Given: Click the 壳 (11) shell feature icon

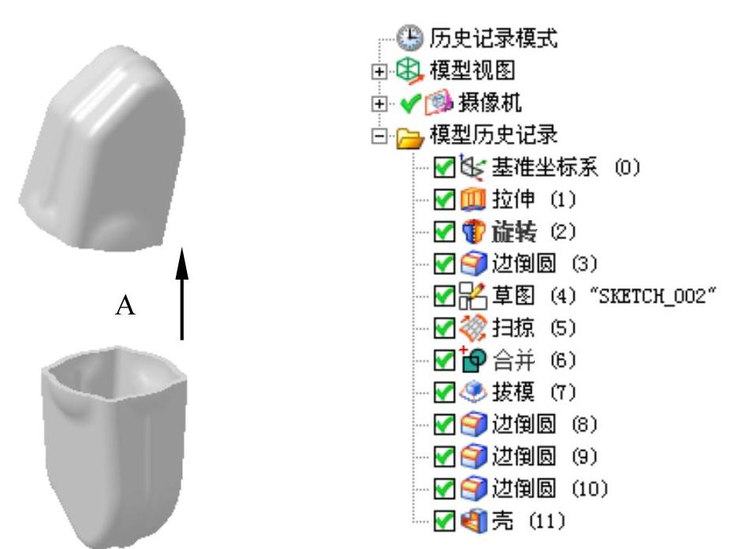Looking at the screenshot, I should pyautogui.click(x=473, y=520).
